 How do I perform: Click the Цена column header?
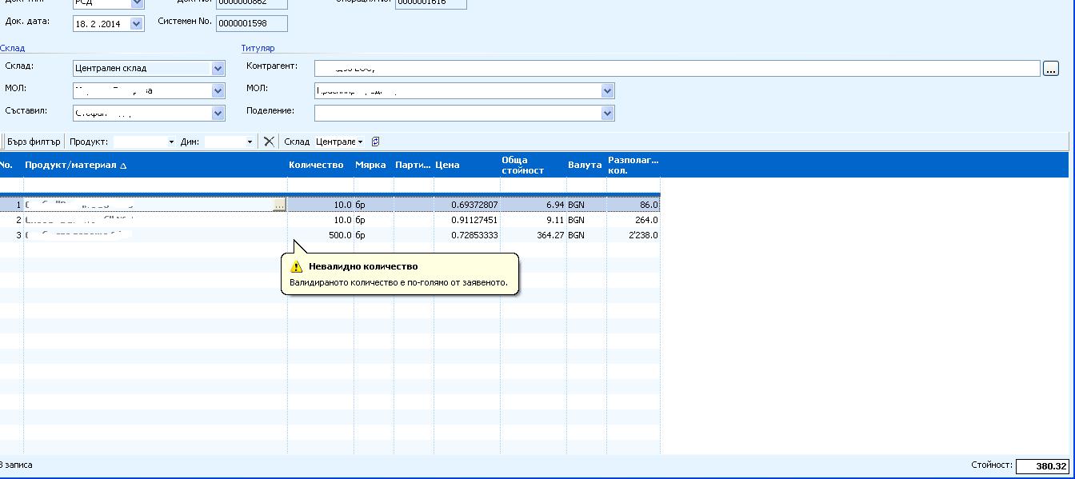467,165
